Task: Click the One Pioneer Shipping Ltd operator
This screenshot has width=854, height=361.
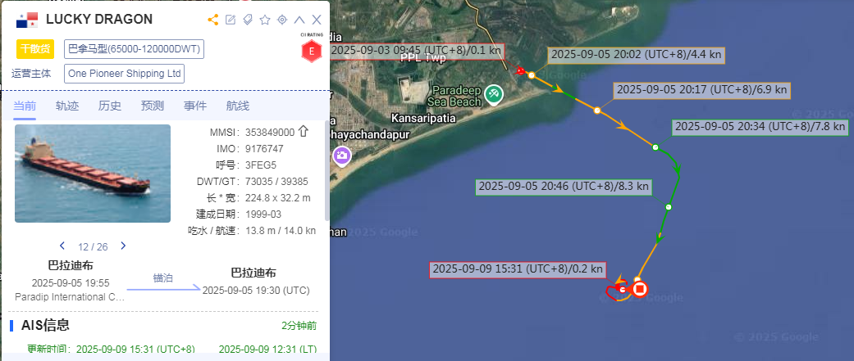Action: click(124, 74)
